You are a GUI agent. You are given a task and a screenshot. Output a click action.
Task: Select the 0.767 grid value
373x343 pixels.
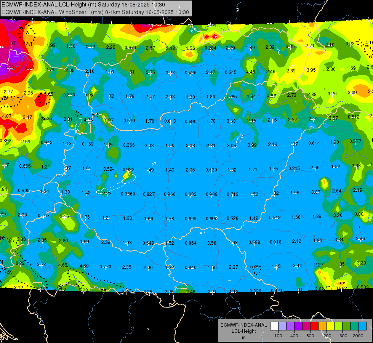click(x=44, y=216)
